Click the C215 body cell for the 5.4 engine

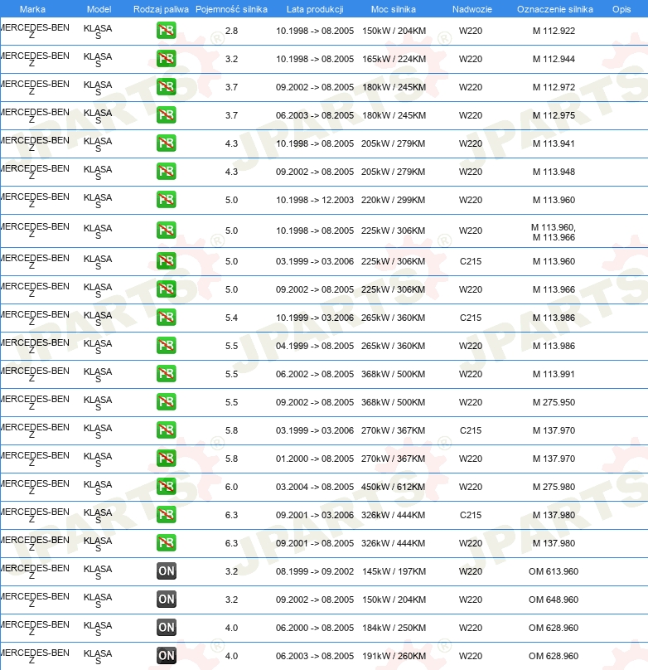(x=471, y=318)
